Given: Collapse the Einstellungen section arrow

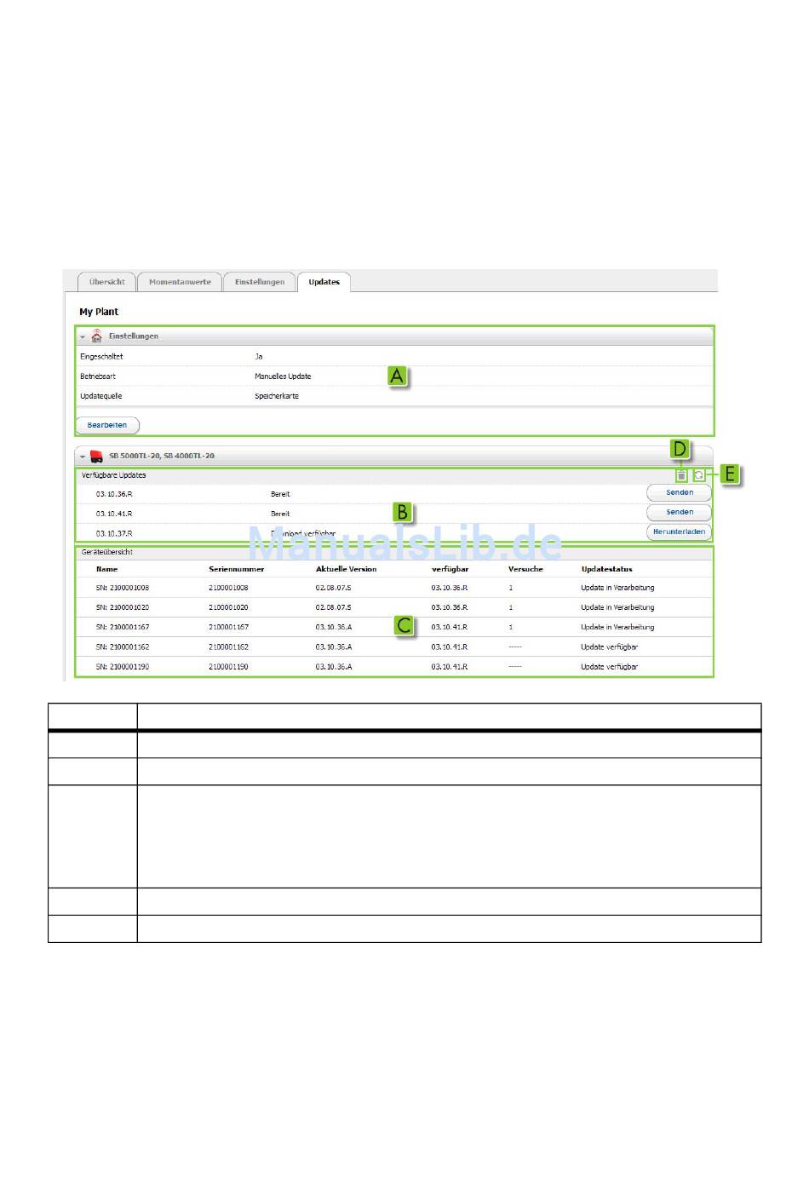Looking at the screenshot, I should pyautogui.click(x=83, y=337).
